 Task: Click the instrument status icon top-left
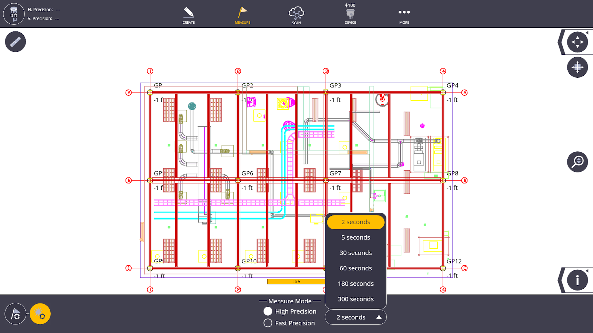[x=14, y=14]
